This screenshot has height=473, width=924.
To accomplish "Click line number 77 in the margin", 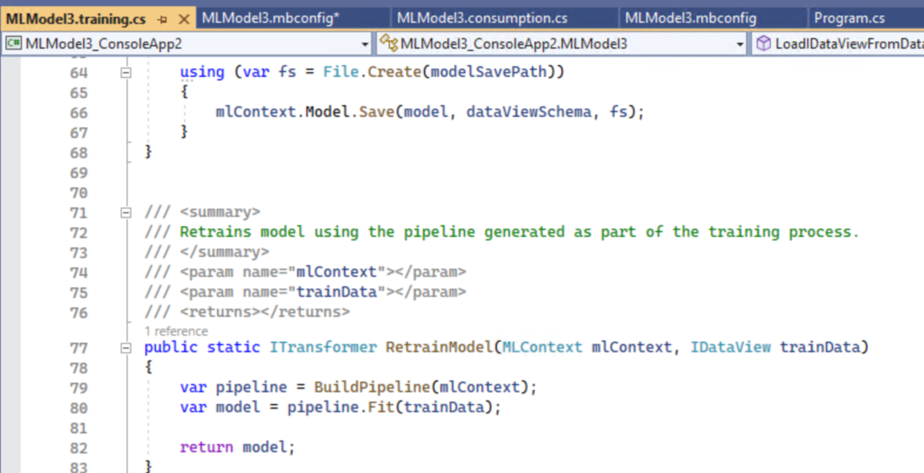I will click(79, 348).
